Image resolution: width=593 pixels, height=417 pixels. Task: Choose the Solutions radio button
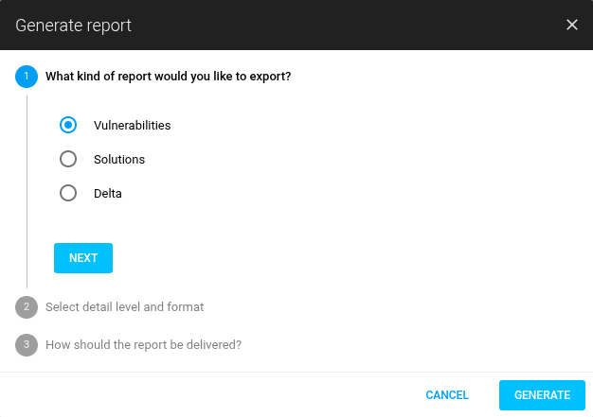pyautogui.click(x=68, y=159)
